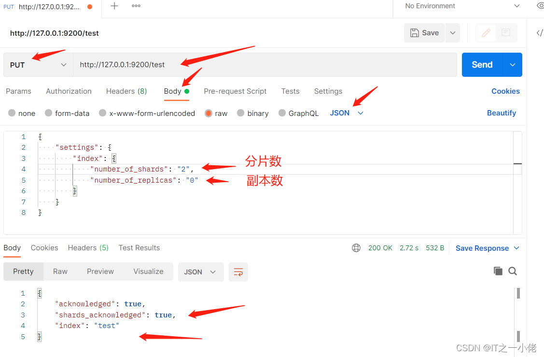
Task: Open the request Headers (8) tab
Action: [x=126, y=91]
